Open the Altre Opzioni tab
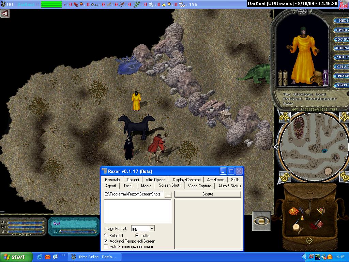 [156, 179]
